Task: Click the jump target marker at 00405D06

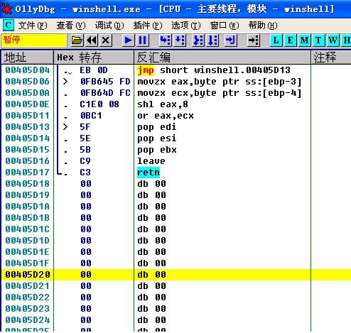Action: pyautogui.click(x=65, y=82)
